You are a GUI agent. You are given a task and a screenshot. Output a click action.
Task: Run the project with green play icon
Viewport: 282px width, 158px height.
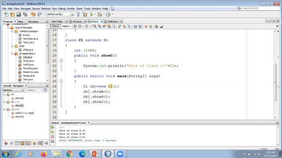(92, 14)
